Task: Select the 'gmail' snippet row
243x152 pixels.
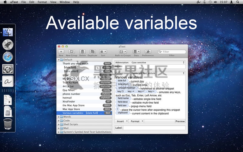Action: (84, 75)
